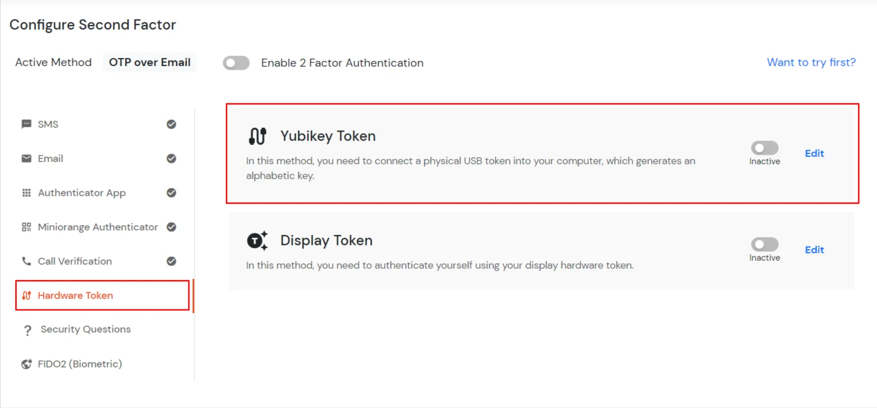
Task: Click the Email method checkmark
Action: click(x=171, y=158)
